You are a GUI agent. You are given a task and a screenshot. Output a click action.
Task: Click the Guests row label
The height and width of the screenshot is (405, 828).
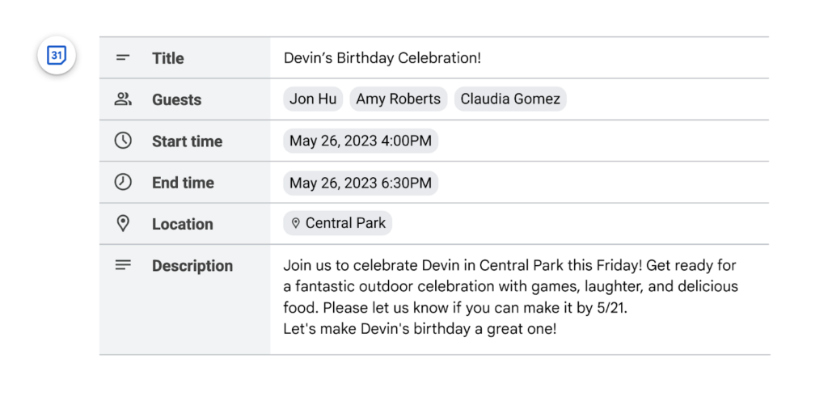tap(176, 100)
